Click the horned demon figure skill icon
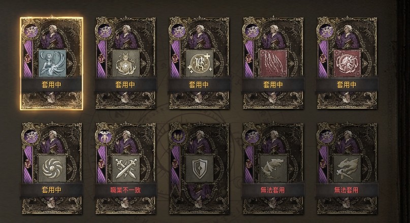The image size is (410, 223). click(x=126, y=63)
